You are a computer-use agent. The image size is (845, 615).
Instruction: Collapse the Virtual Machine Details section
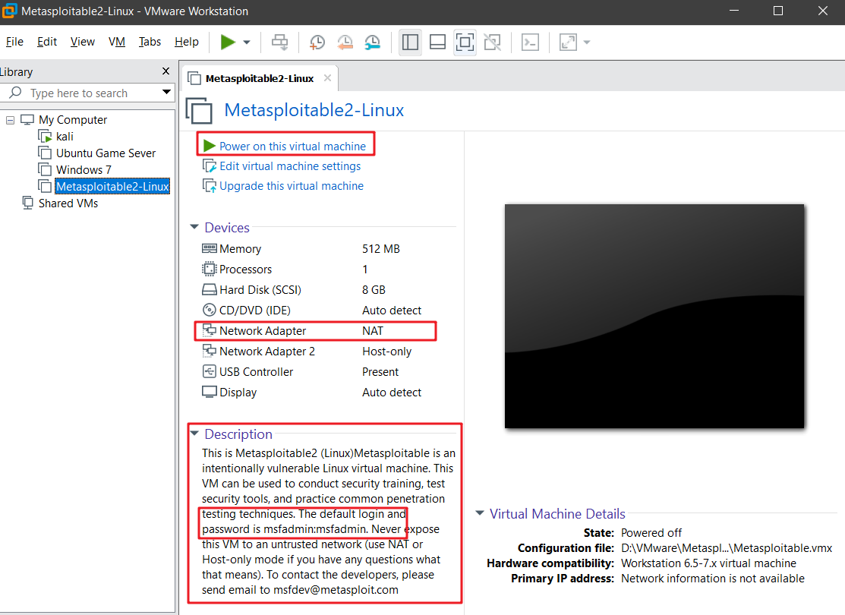tap(480, 513)
